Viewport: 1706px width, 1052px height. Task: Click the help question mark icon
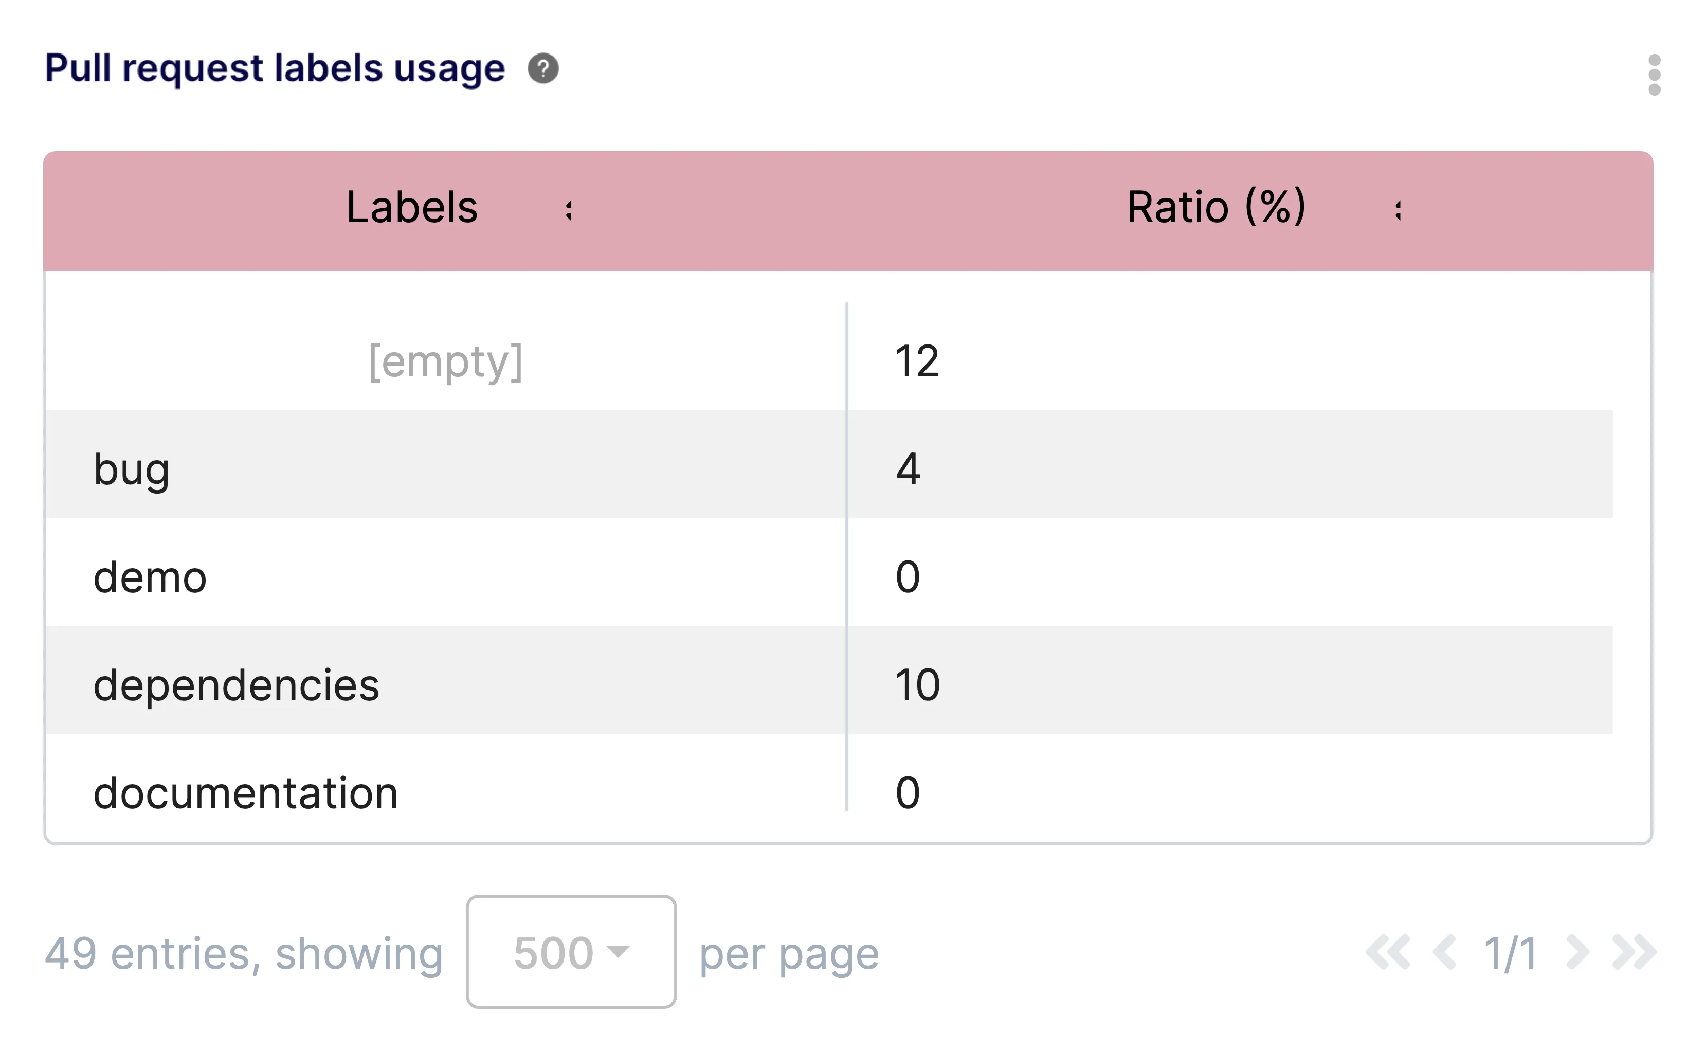pos(542,69)
